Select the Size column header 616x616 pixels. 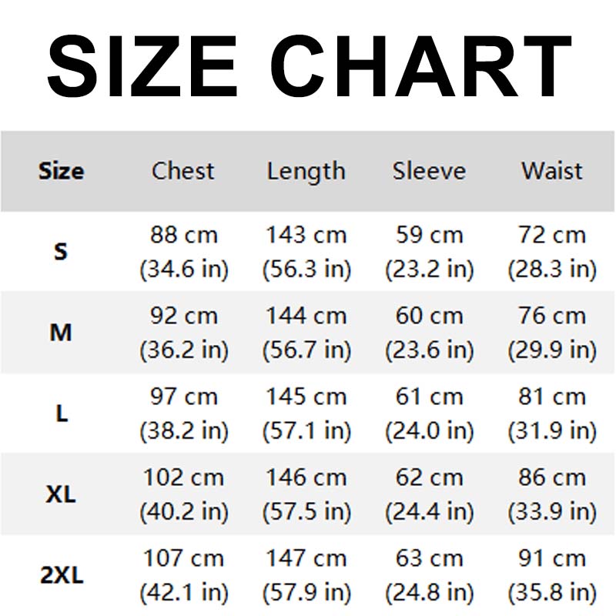click(61, 171)
